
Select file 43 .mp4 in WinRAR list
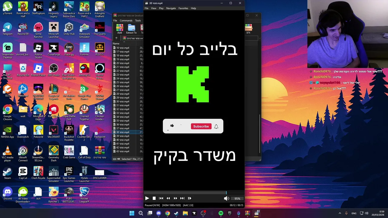coord(123,151)
